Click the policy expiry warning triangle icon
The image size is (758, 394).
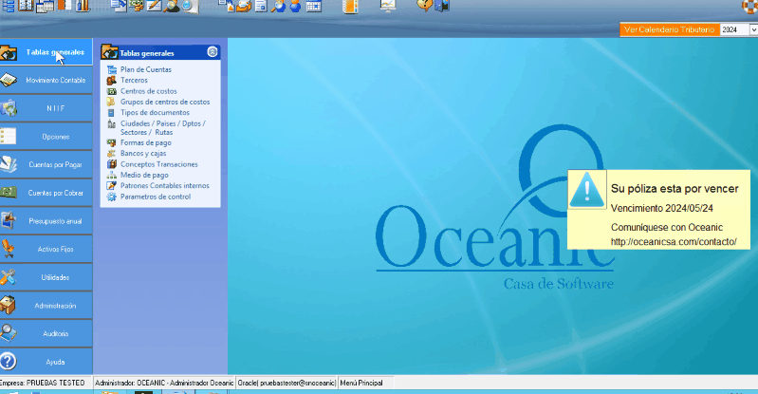pos(587,191)
